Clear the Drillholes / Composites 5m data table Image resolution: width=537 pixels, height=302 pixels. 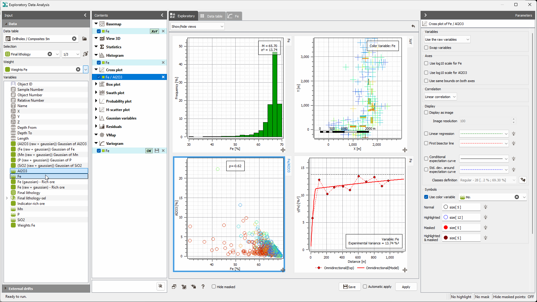74,39
